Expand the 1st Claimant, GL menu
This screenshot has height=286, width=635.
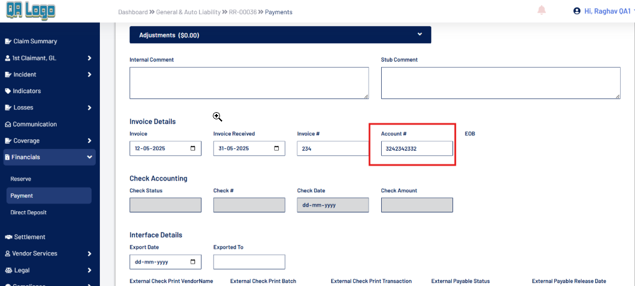tap(89, 58)
